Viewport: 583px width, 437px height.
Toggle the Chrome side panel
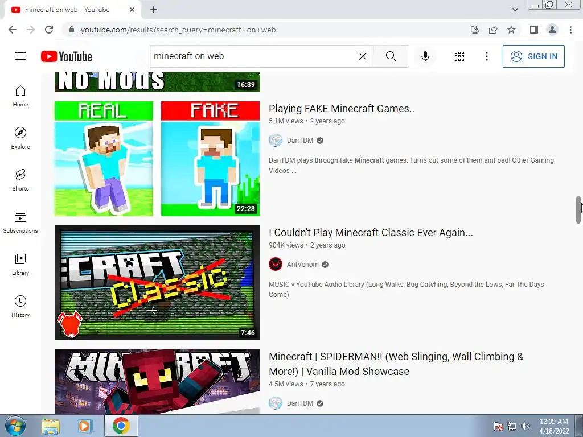[534, 30]
